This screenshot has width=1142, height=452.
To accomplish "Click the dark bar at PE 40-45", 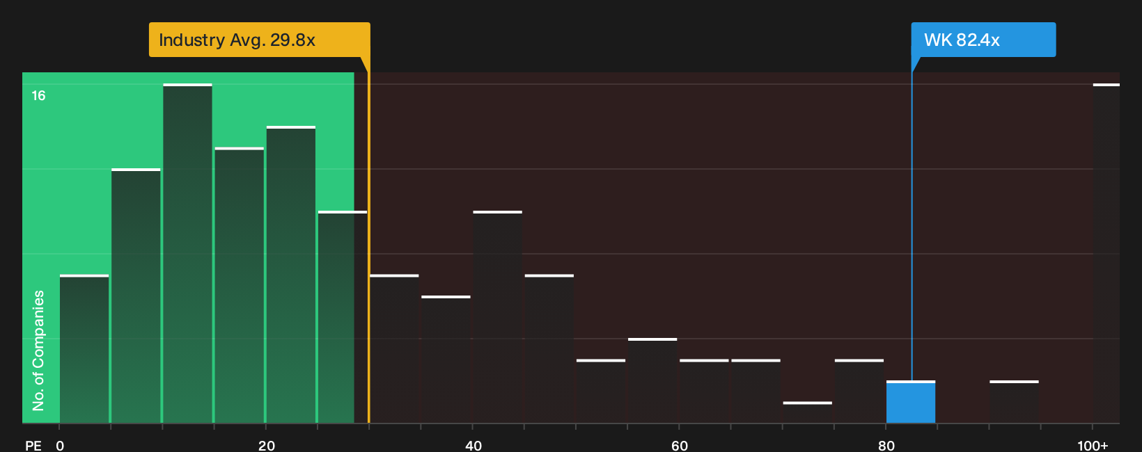I will pos(498,316).
